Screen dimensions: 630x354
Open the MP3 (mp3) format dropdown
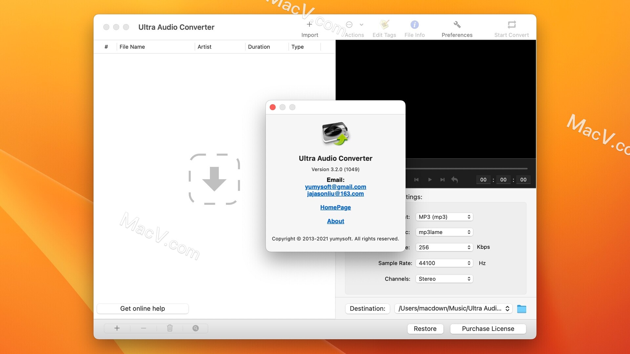(444, 217)
